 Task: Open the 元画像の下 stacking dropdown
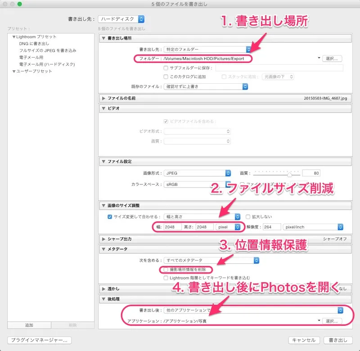pyautogui.click(x=278, y=76)
